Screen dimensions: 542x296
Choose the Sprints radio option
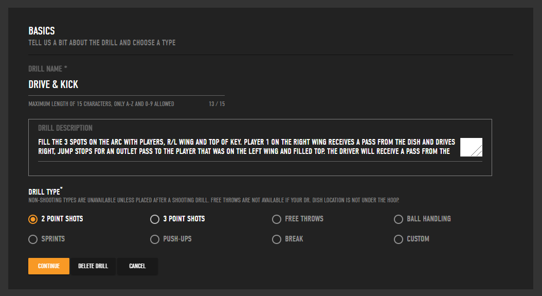[33, 239]
